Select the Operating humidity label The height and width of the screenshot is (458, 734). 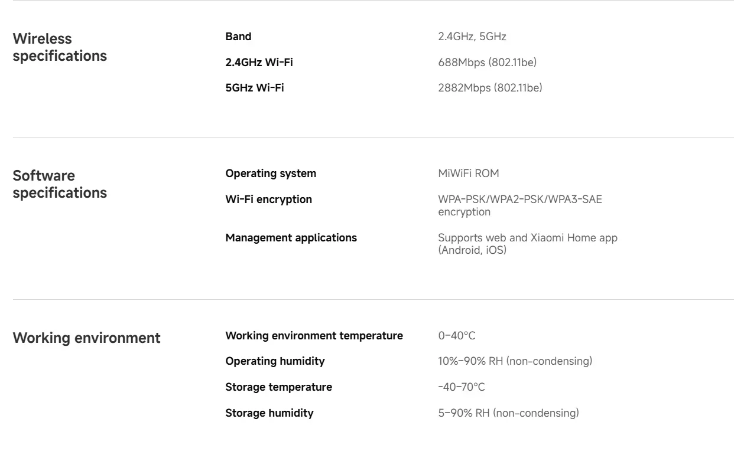pos(275,361)
